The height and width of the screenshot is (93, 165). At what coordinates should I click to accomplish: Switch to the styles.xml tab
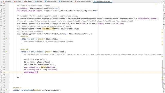pos(18,1)
